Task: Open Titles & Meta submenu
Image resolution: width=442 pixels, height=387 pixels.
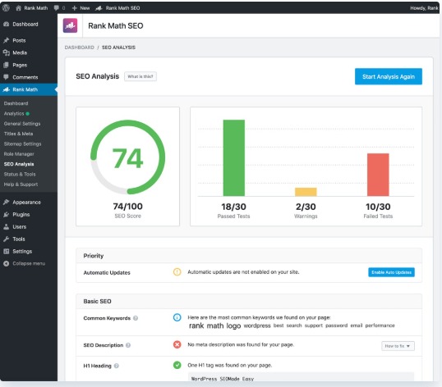Action: pyautogui.click(x=18, y=134)
